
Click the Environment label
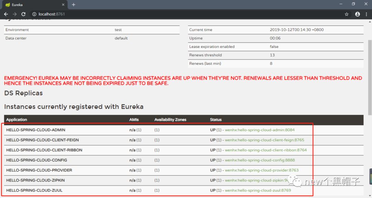17,30
